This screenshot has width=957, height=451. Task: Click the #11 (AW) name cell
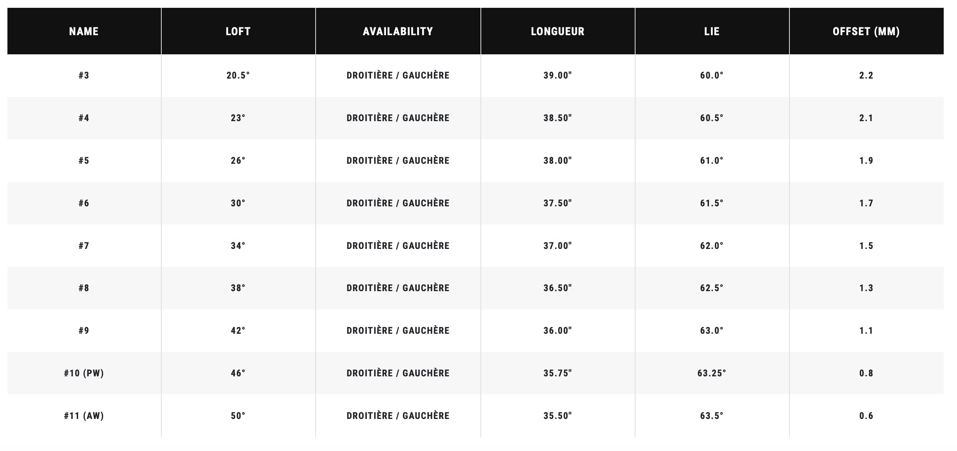click(x=84, y=416)
